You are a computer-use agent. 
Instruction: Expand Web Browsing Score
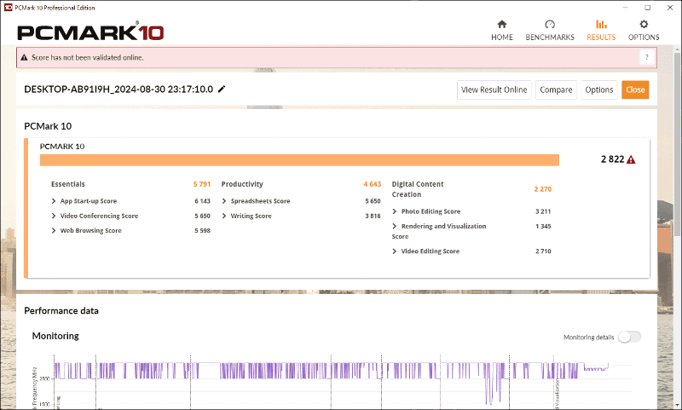tap(54, 230)
